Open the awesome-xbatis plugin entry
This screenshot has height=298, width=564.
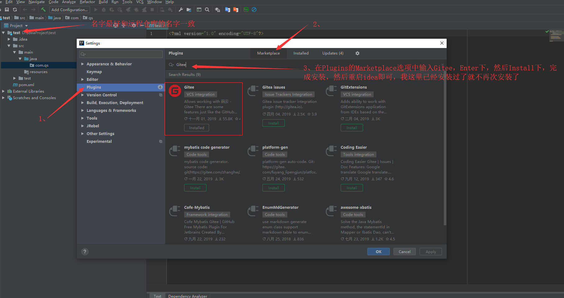pos(356,208)
